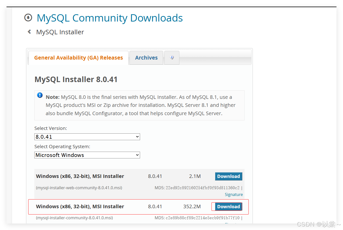Download the 352.2M full MSI installer
This screenshot has height=230, width=343.
228,207
